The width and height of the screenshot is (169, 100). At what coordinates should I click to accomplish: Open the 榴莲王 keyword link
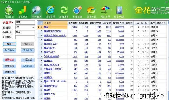[x=47, y=98]
